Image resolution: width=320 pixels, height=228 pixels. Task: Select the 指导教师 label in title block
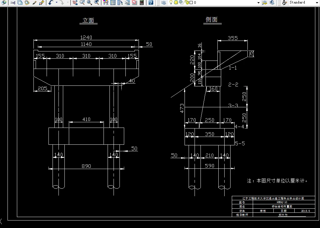click(x=242, y=215)
